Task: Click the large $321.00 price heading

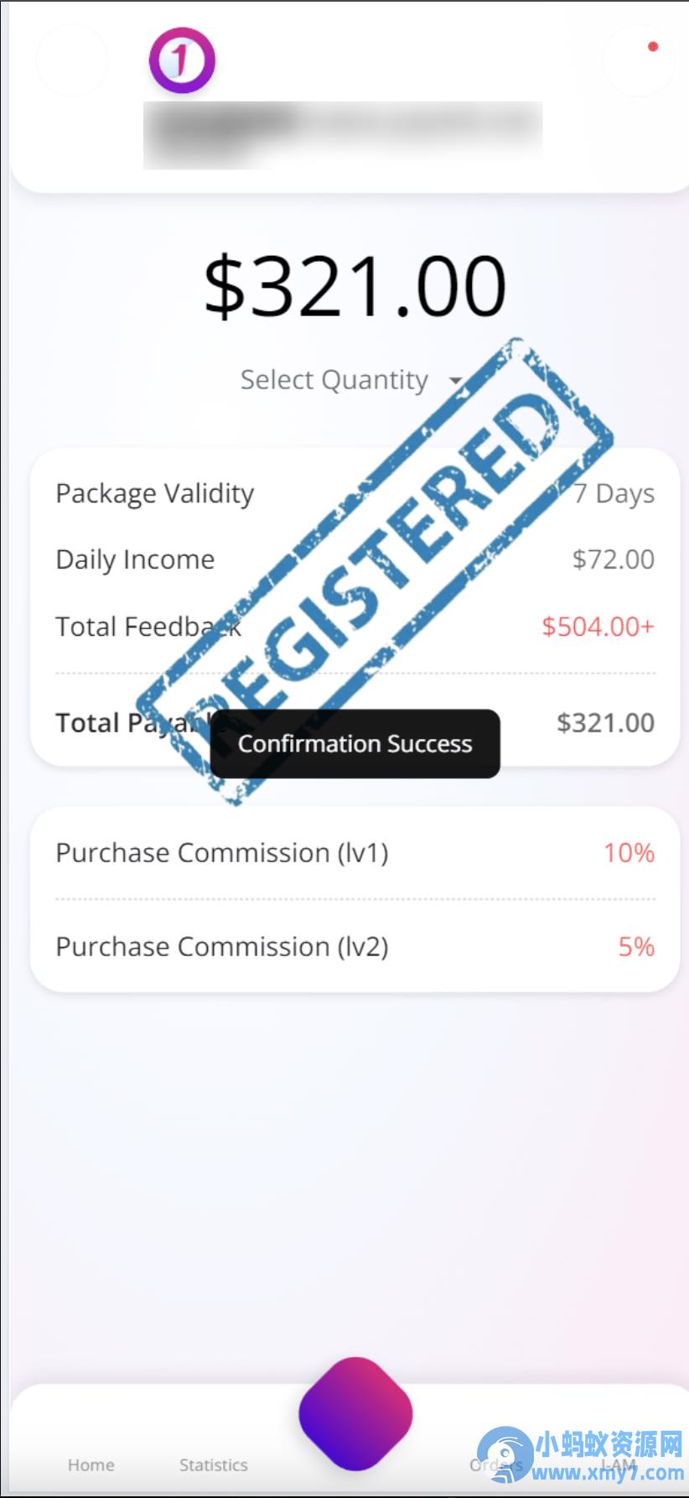Action: pyautogui.click(x=355, y=287)
